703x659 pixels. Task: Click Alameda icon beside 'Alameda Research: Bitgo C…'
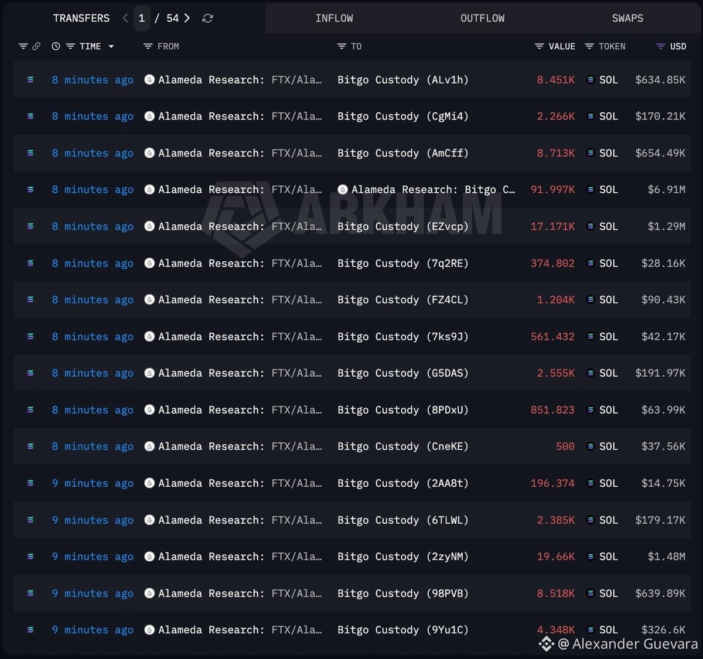tap(343, 189)
